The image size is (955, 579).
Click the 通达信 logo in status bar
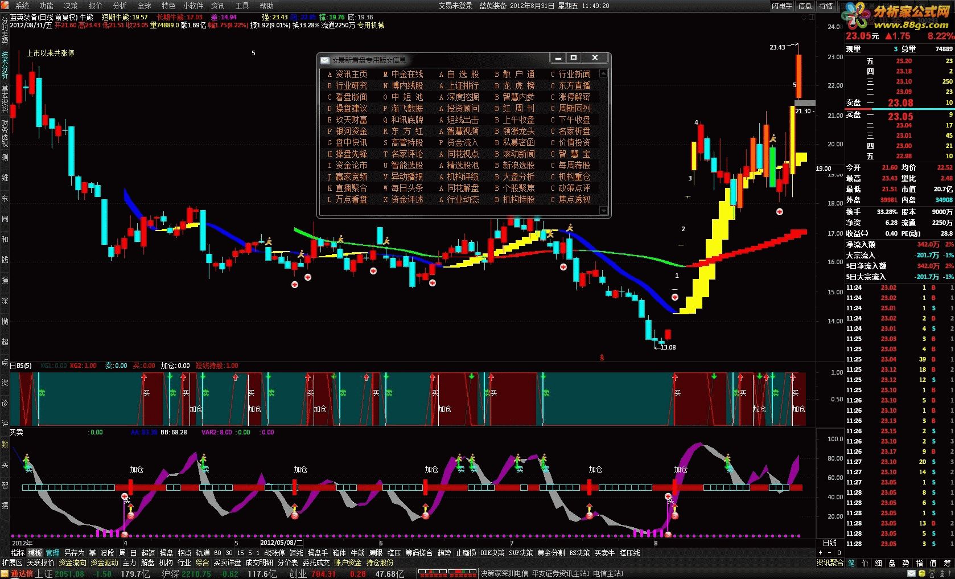click(17, 574)
